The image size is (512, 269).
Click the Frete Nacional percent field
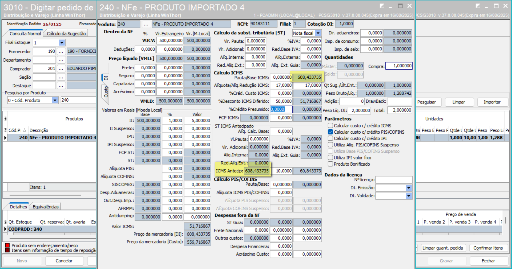click(256, 230)
